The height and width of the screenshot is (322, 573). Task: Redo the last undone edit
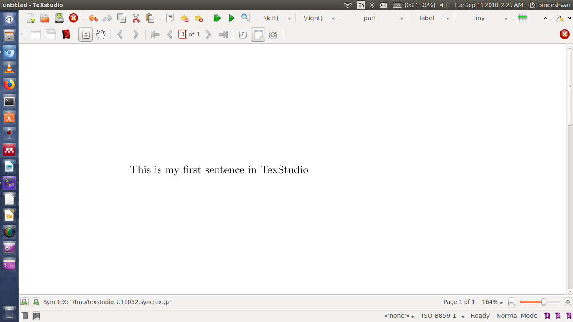point(107,18)
